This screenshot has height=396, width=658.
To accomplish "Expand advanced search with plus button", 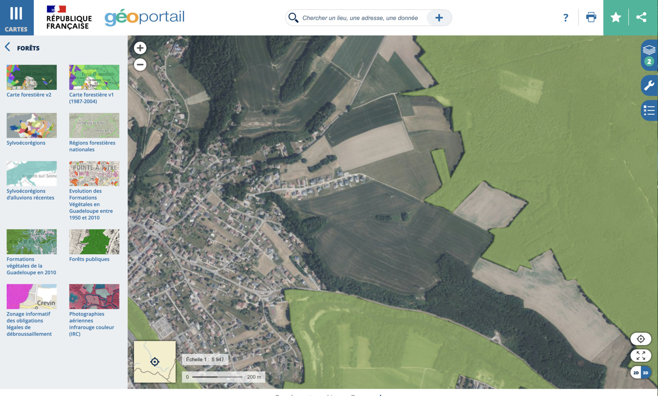I will 439,18.
